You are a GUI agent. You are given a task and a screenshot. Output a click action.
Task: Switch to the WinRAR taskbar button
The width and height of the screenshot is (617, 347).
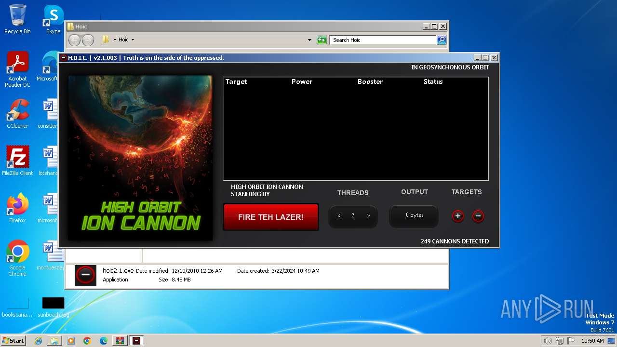(x=120, y=341)
